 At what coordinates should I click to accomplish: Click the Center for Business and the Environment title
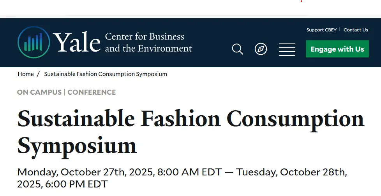(148, 42)
